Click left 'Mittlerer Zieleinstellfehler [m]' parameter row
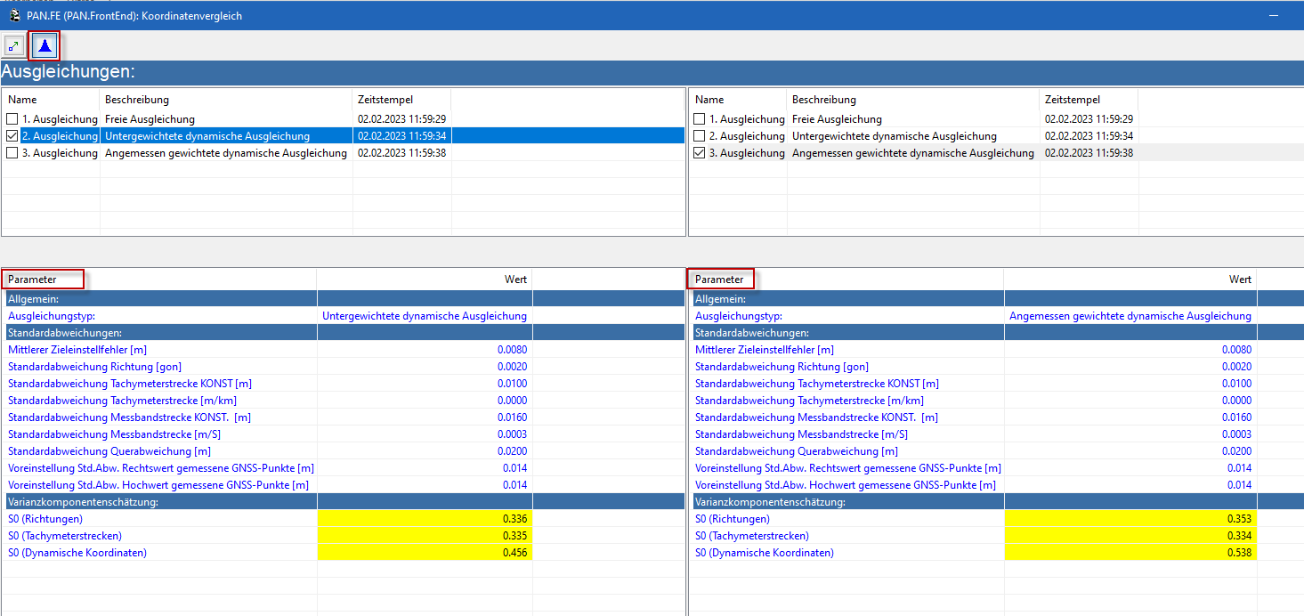 [77, 350]
